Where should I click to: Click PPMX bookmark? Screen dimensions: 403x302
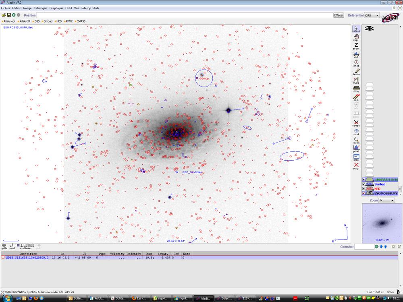point(69,21)
